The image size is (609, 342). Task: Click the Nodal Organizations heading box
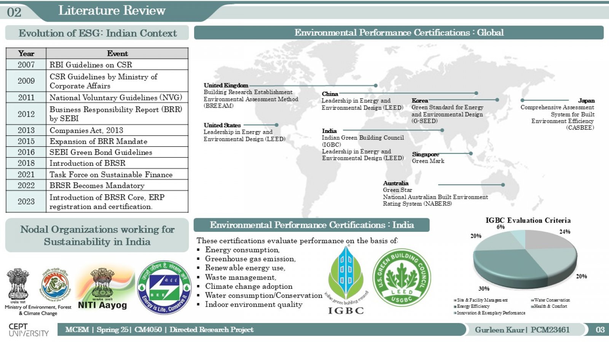click(97, 235)
